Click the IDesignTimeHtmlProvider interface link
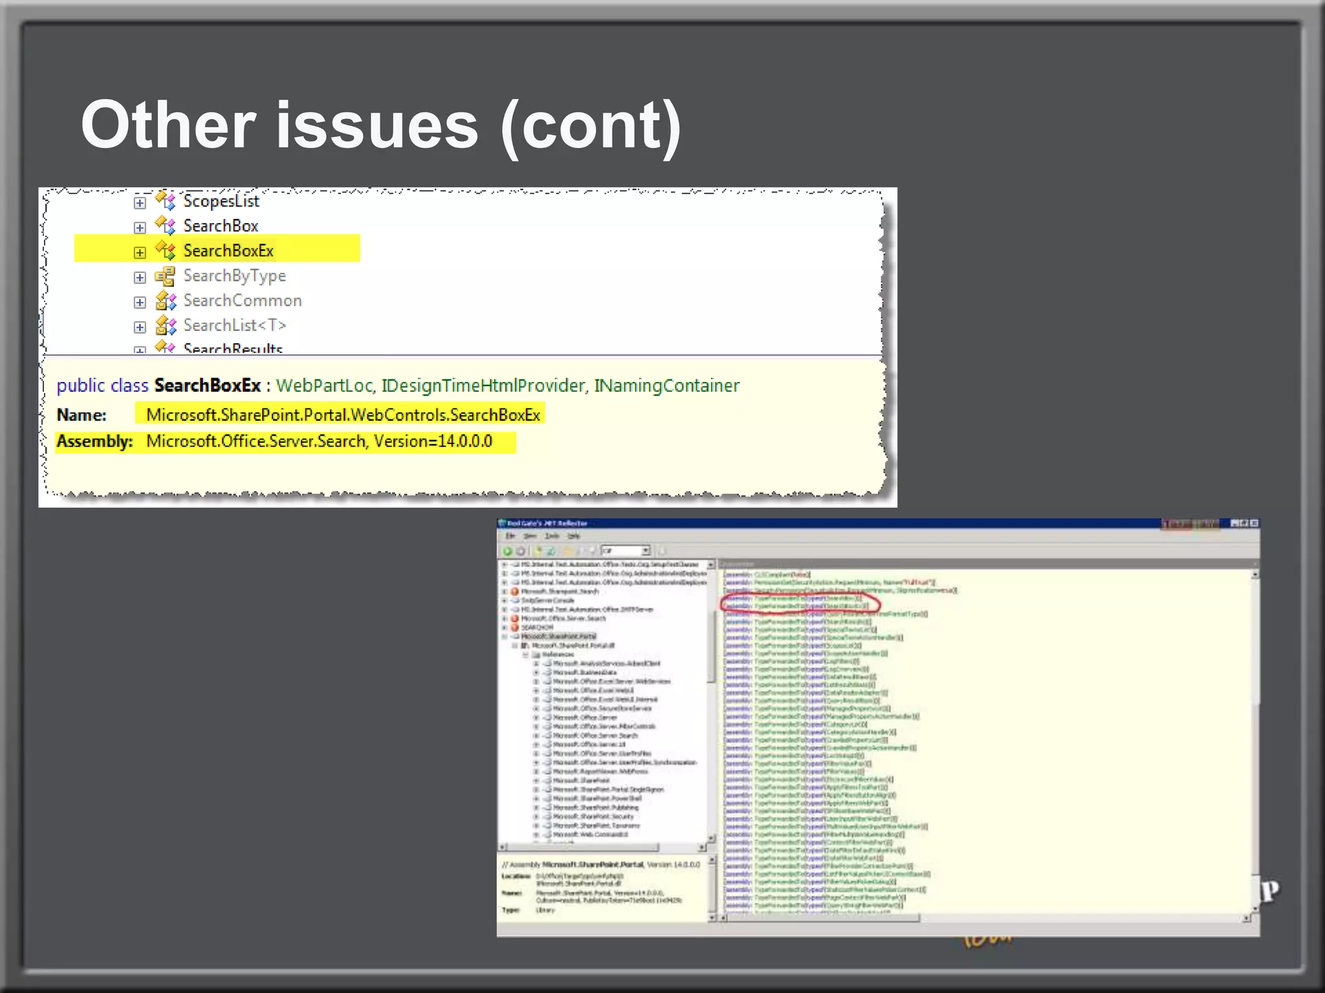Screen dimensions: 1325x993 [483, 386]
